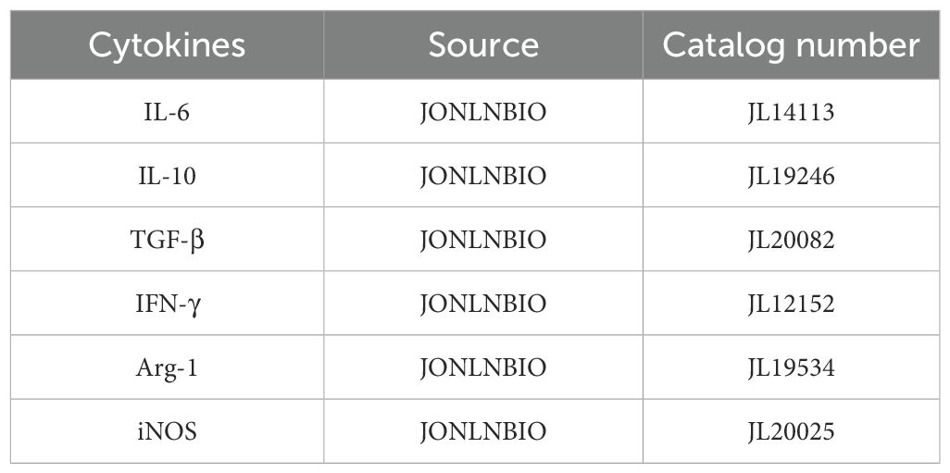The height and width of the screenshot is (473, 950).
Task: Click JONLNBIO source in iNOS row
Action: coord(482,431)
